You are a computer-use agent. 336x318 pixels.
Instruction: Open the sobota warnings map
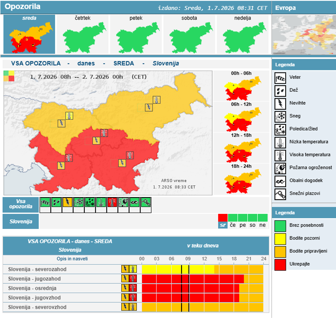[x=189, y=34]
